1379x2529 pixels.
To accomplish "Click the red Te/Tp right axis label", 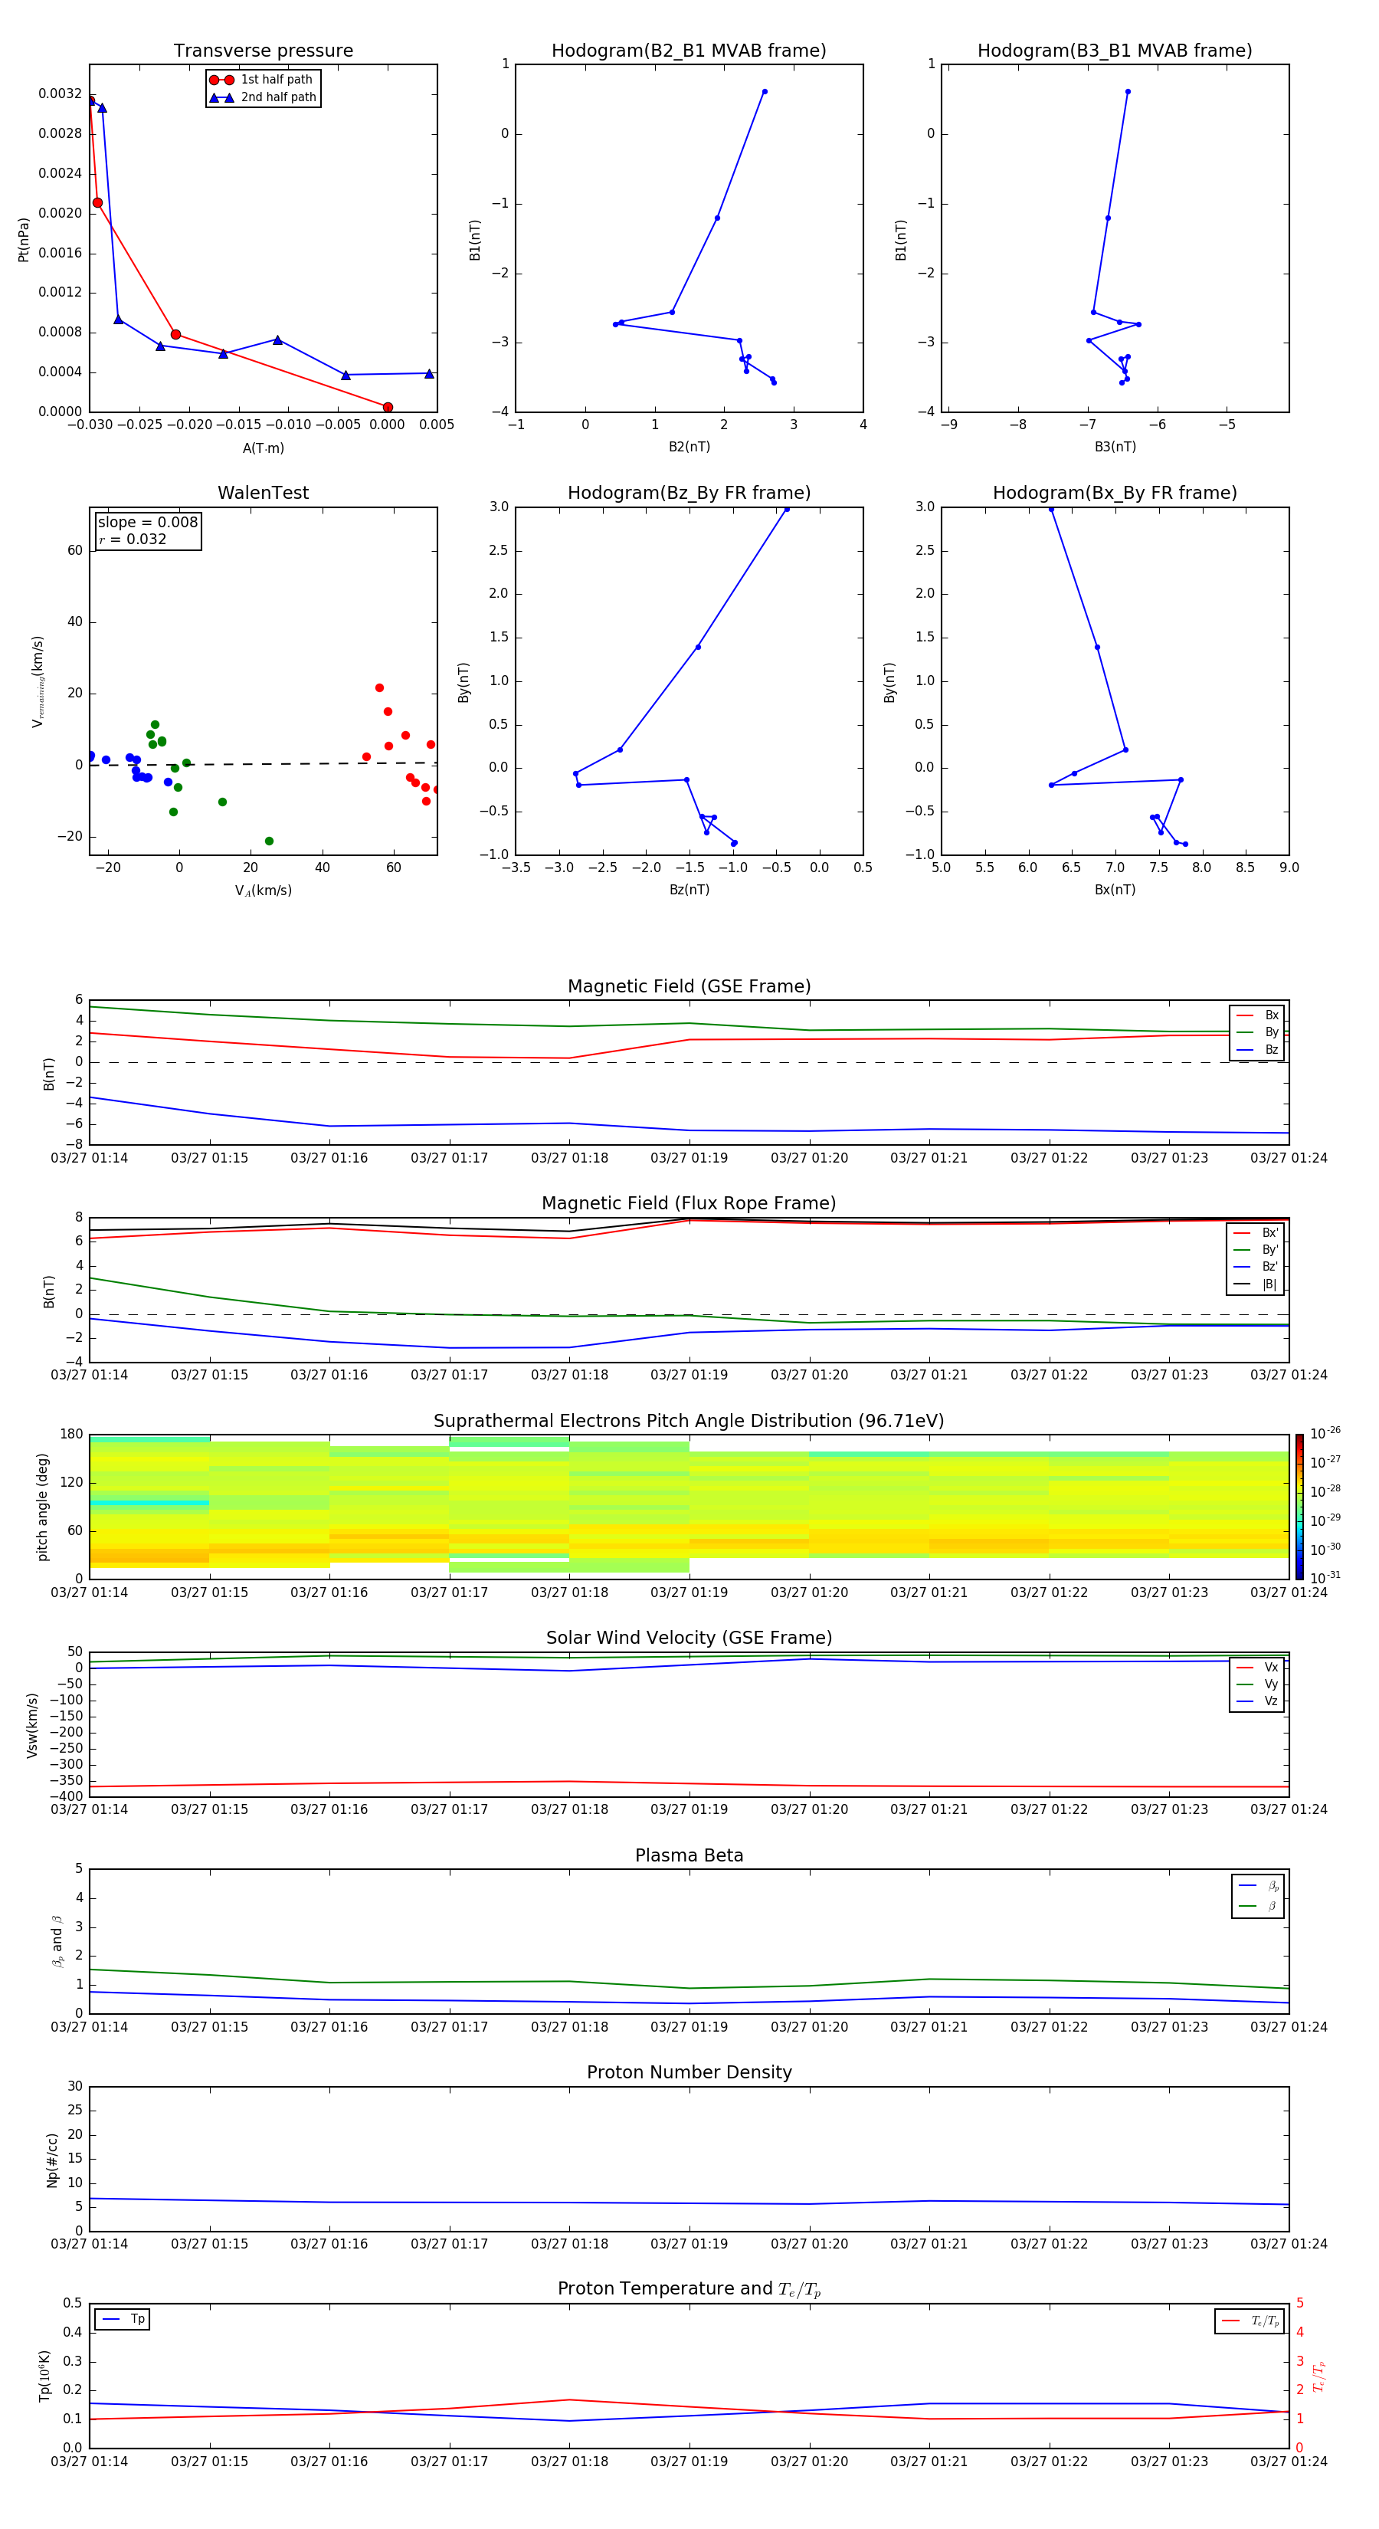I will (x=1318, y=2376).
